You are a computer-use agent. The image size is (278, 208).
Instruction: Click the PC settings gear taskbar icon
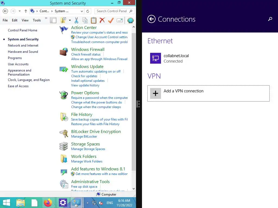tap(63, 203)
